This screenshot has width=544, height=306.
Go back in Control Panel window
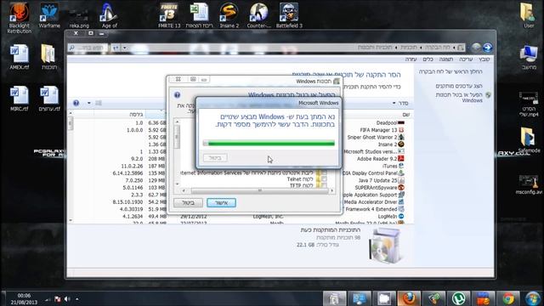point(487,48)
